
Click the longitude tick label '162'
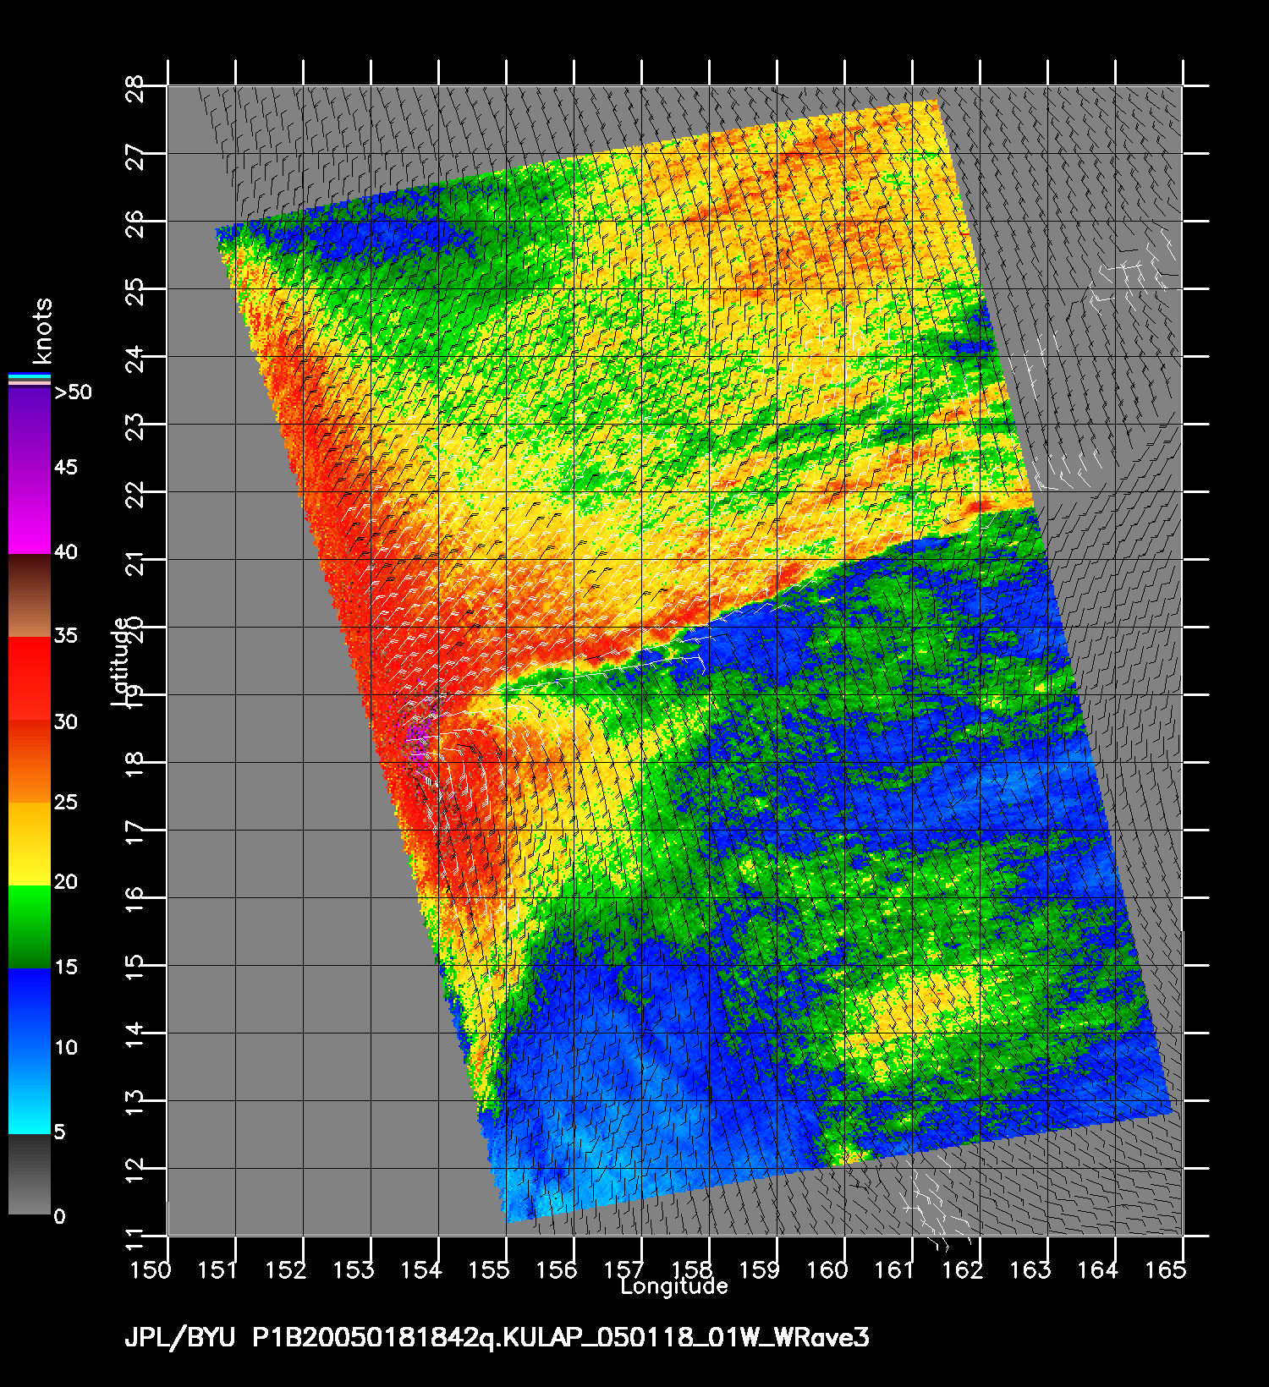point(963,1269)
